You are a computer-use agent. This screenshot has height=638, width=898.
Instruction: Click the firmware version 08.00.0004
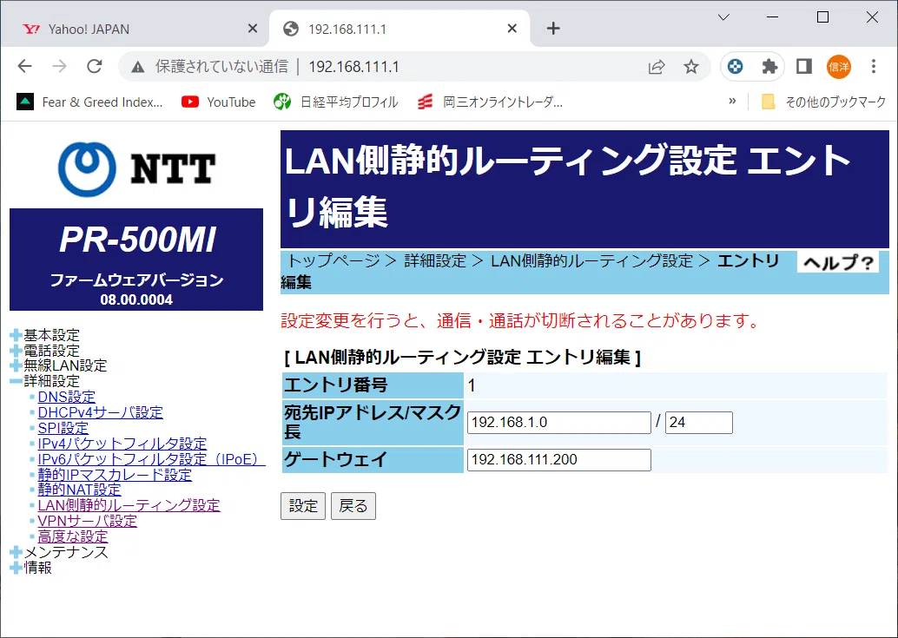tap(136, 299)
